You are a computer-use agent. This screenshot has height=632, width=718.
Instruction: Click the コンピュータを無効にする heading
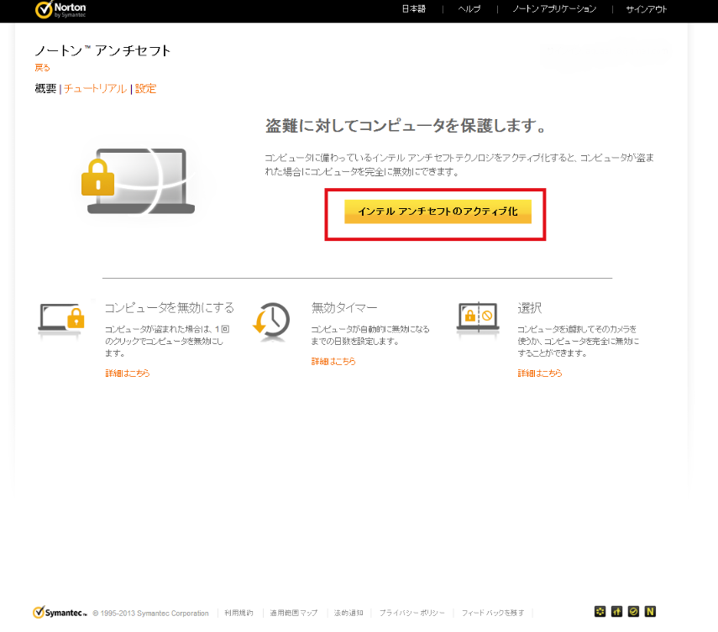[170, 308]
